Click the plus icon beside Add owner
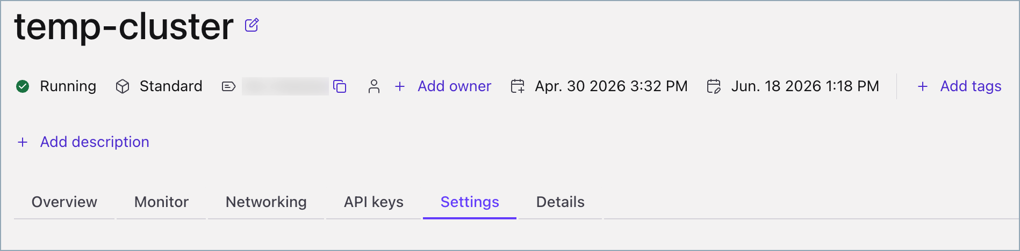Image resolution: width=1020 pixels, height=251 pixels. pyautogui.click(x=400, y=86)
